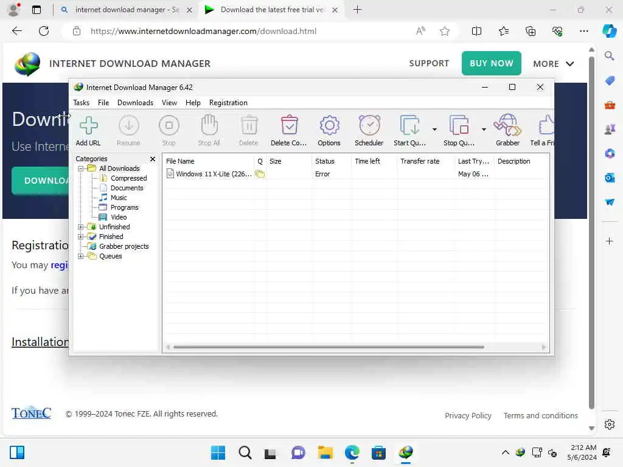The height and width of the screenshot is (467, 623).
Task: Select the Programs category
Action: point(124,207)
